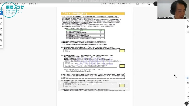
Task: Activate the text box tool
Action: point(1,34)
